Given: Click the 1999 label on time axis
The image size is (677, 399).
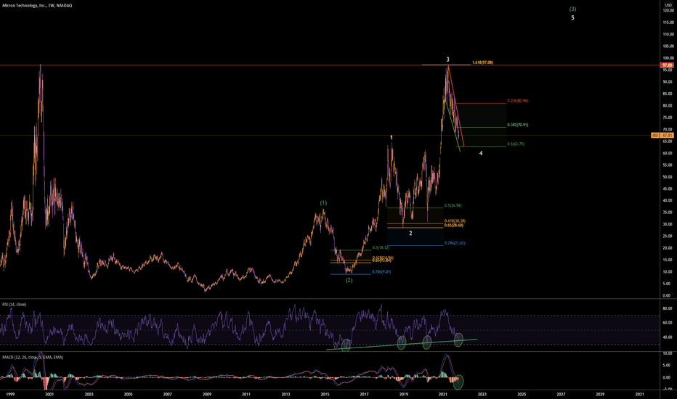Looking at the screenshot, I should coord(10,394).
